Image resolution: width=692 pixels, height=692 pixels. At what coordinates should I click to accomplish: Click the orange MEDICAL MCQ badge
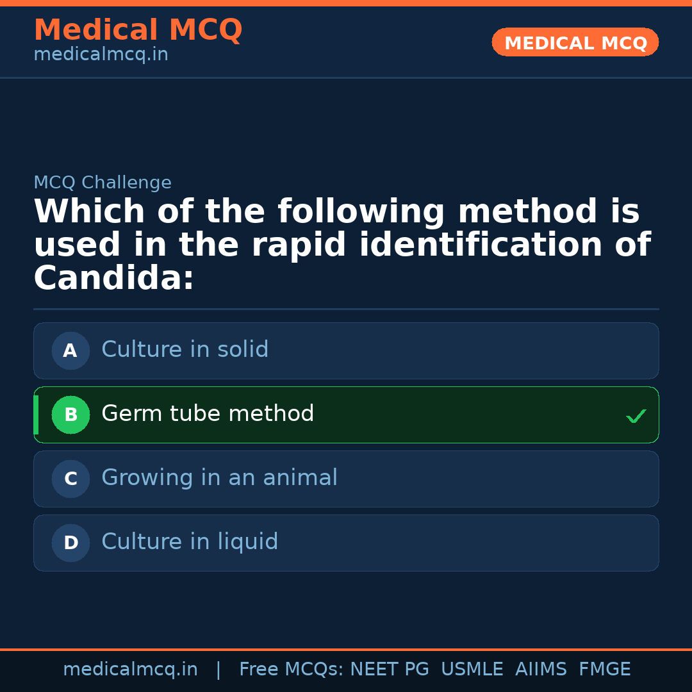[575, 42]
